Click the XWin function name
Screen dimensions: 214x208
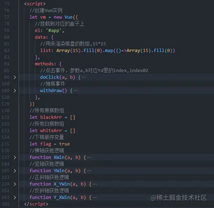coord(59,157)
